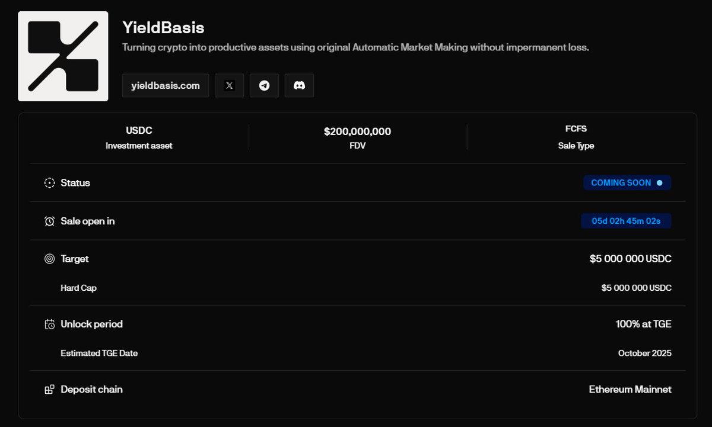This screenshot has width=712, height=427.
Task: Open the X (Twitter) social link
Action: tap(229, 85)
